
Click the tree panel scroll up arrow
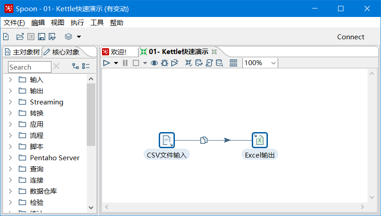click(91, 79)
